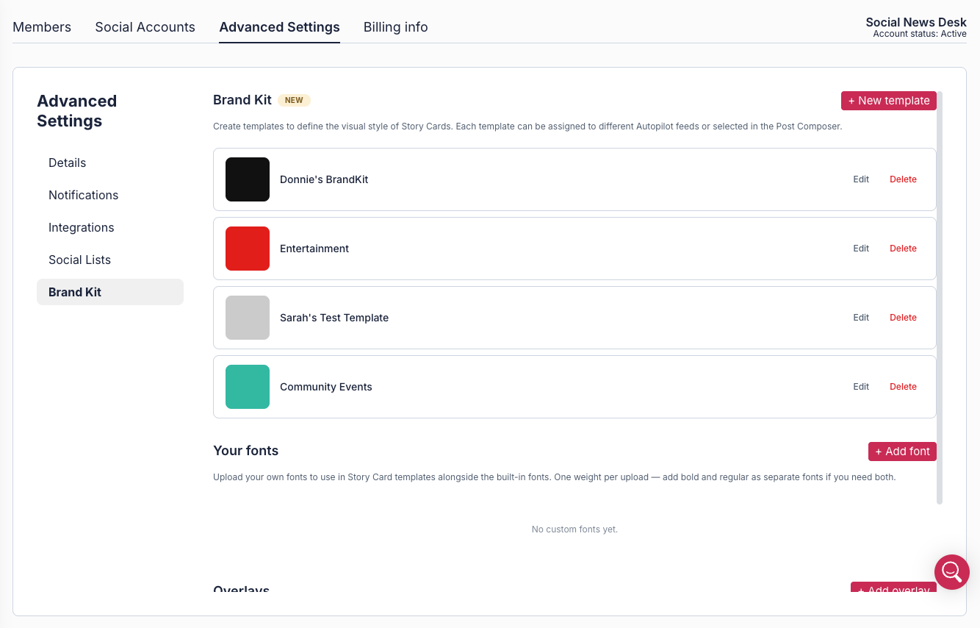The width and height of the screenshot is (980, 628).
Task: Click the Brand Kit panel scrollbar
Action: click(940, 298)
